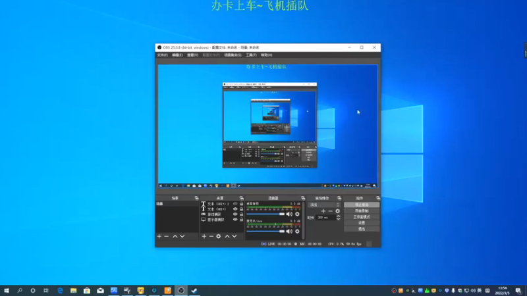
Task: Pop out the 转场特效 dock panel
Action: [x=339, y=198]
